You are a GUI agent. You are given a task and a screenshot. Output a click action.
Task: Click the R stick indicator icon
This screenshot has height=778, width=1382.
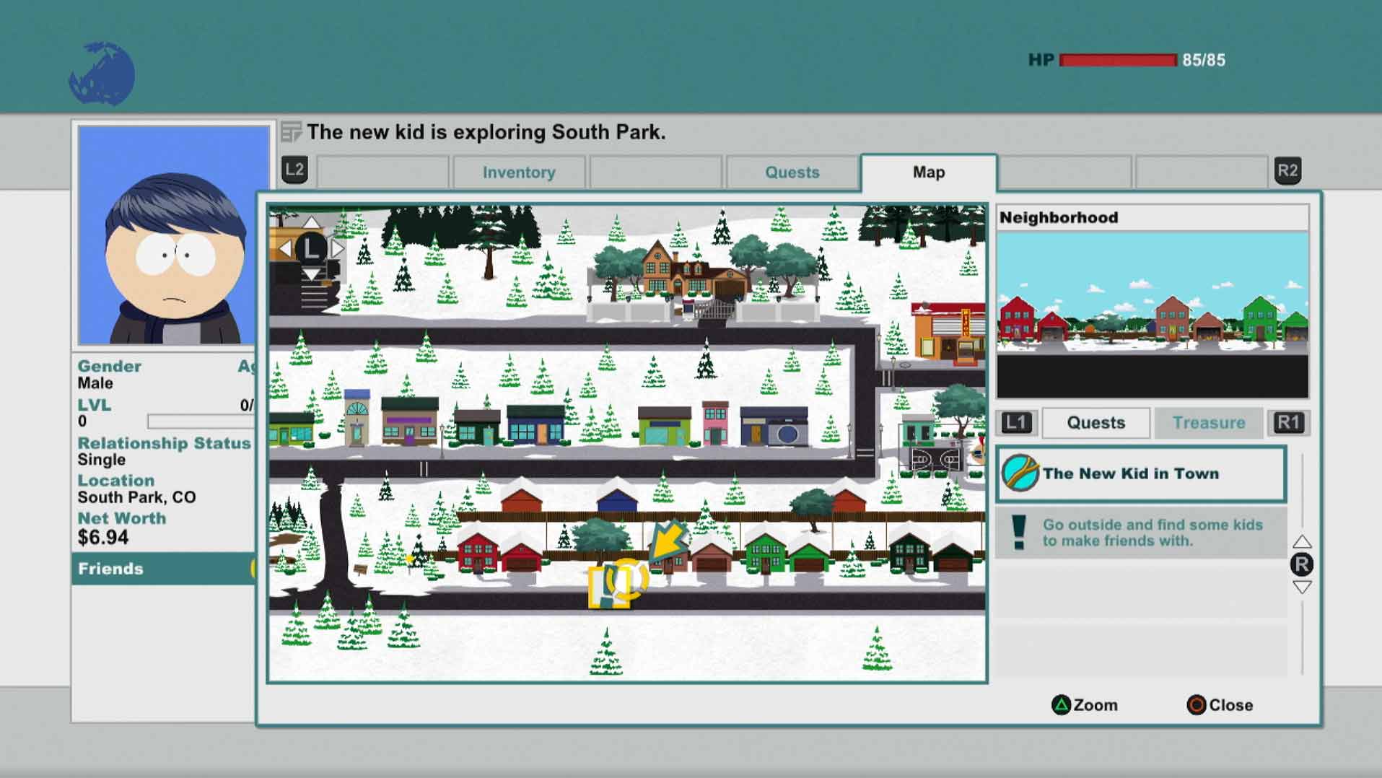click(x=1302, y=564)
